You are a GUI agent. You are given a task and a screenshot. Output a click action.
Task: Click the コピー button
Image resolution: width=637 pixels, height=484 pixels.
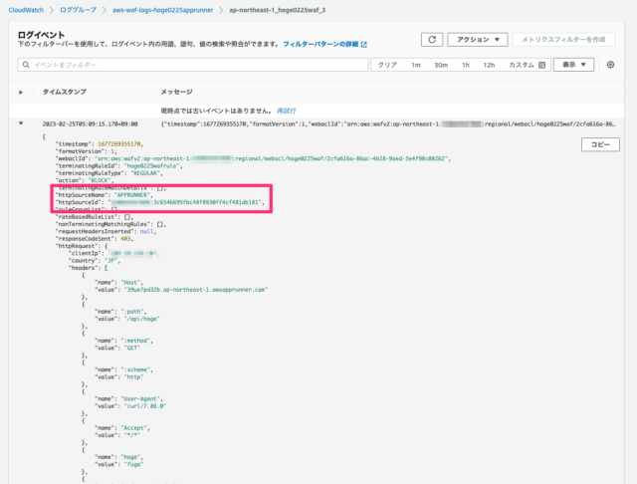600,144
